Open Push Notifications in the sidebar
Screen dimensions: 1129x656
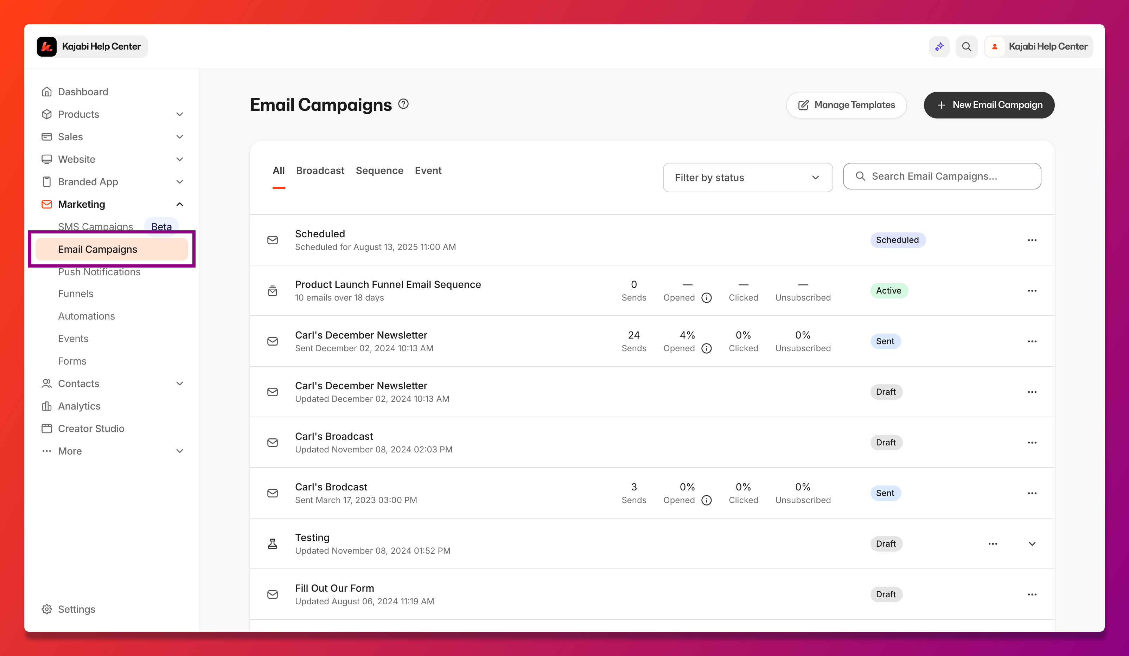[x=99, y=272]
